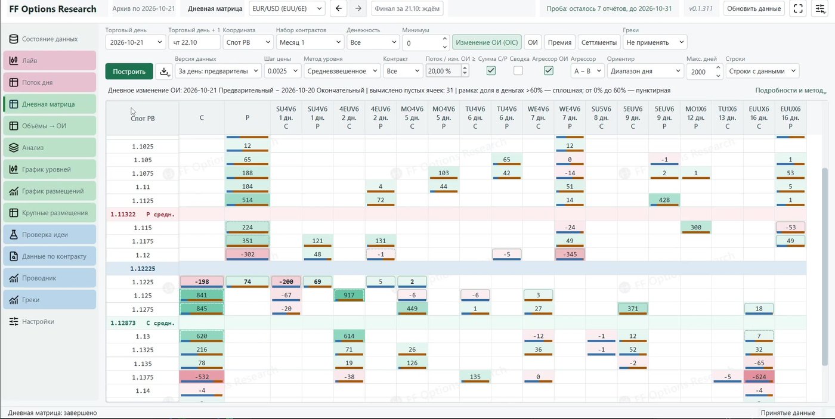This screenshot has height=419, width=835.
Task: Switch matrix to ОИ mode
Action: pyautogui.click(x=533, y=42)
